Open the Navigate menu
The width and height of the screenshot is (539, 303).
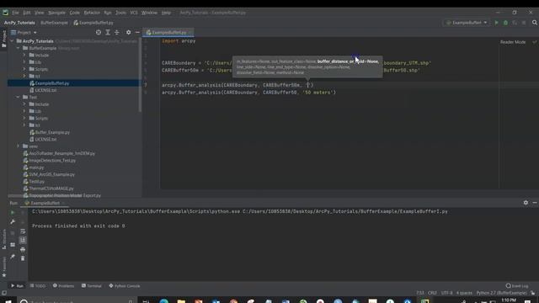click(x=56, y=13)
